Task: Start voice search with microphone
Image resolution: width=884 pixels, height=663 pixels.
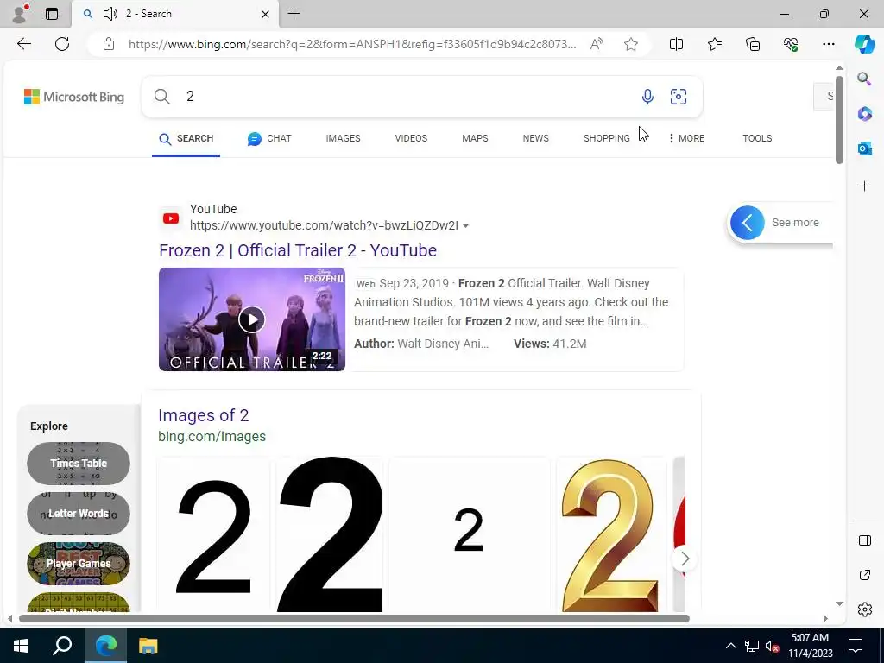Action: pos(647,97)
